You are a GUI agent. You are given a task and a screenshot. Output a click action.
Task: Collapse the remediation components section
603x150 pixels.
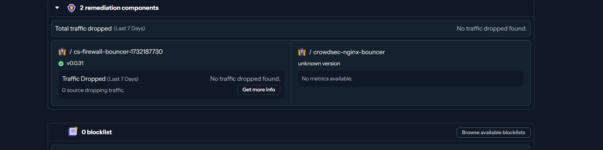(x=57, y=8)
